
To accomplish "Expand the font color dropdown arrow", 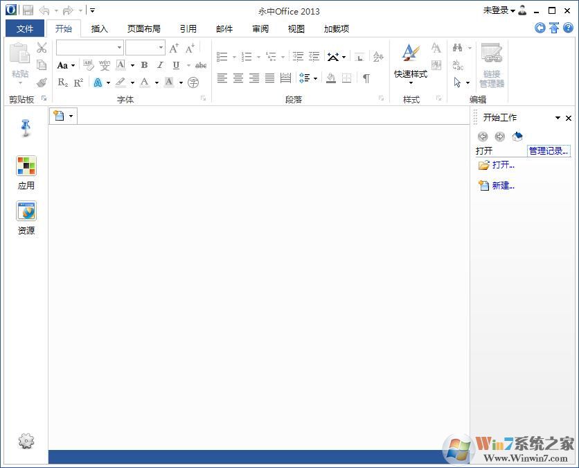I will click(157, 83).
